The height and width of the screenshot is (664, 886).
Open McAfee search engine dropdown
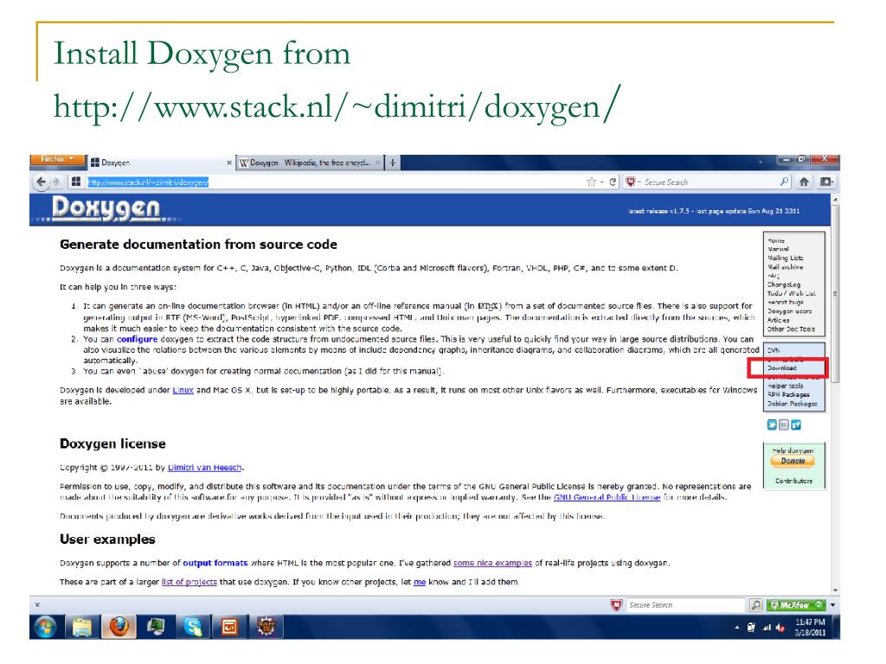point(632,182)
